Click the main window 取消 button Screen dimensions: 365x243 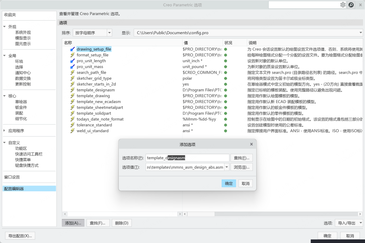(350, 236)
